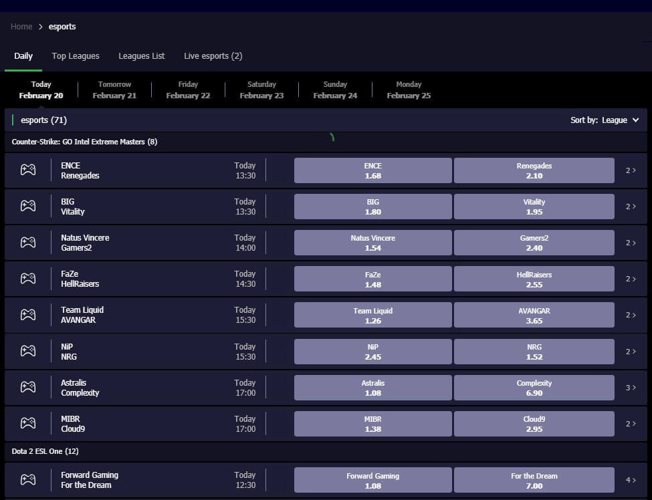The image size is (652, 500).
Task: Expand more markets for Astralis vs Complexity
Action: [x=631, y=388]
